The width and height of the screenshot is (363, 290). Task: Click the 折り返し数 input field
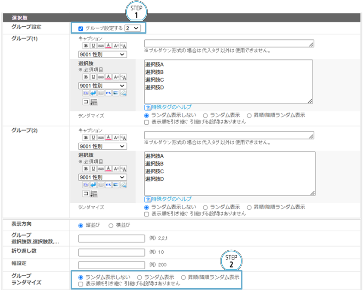pyautogui.click(x=112, y=252)
